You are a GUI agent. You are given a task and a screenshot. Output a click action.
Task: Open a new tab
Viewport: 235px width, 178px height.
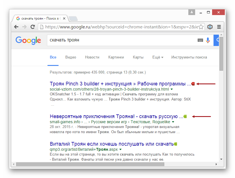73,18
